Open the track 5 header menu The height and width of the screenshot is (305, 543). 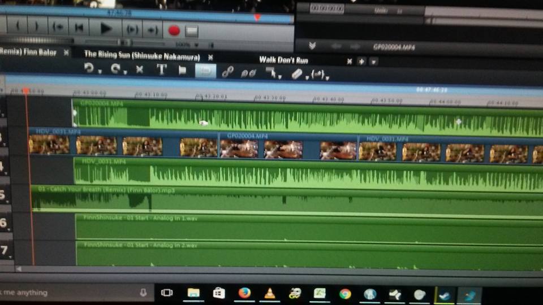click(7, 201)
